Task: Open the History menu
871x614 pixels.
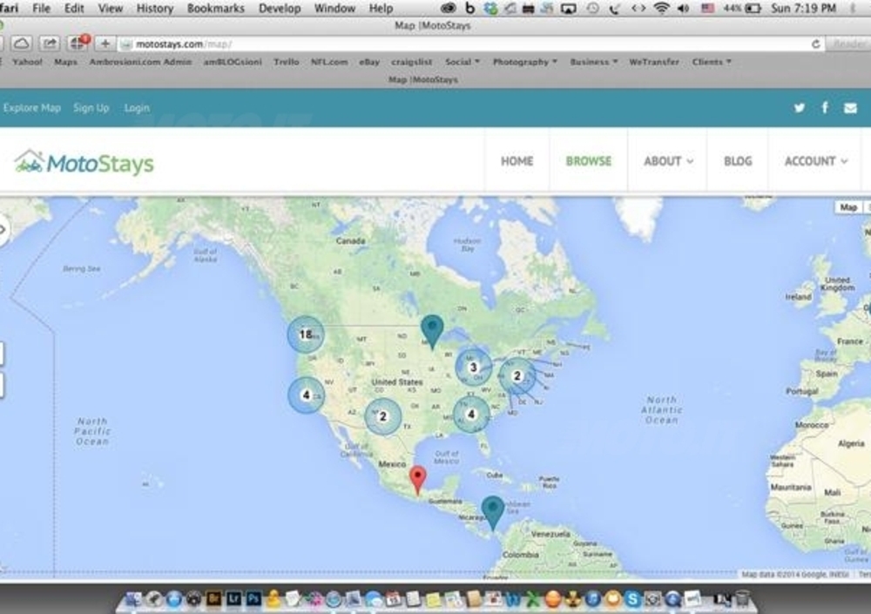Action: [154, 8]
